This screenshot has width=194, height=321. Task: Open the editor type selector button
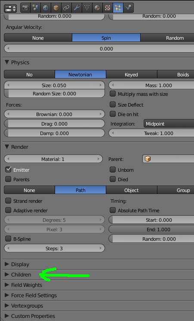click(10, 8)
